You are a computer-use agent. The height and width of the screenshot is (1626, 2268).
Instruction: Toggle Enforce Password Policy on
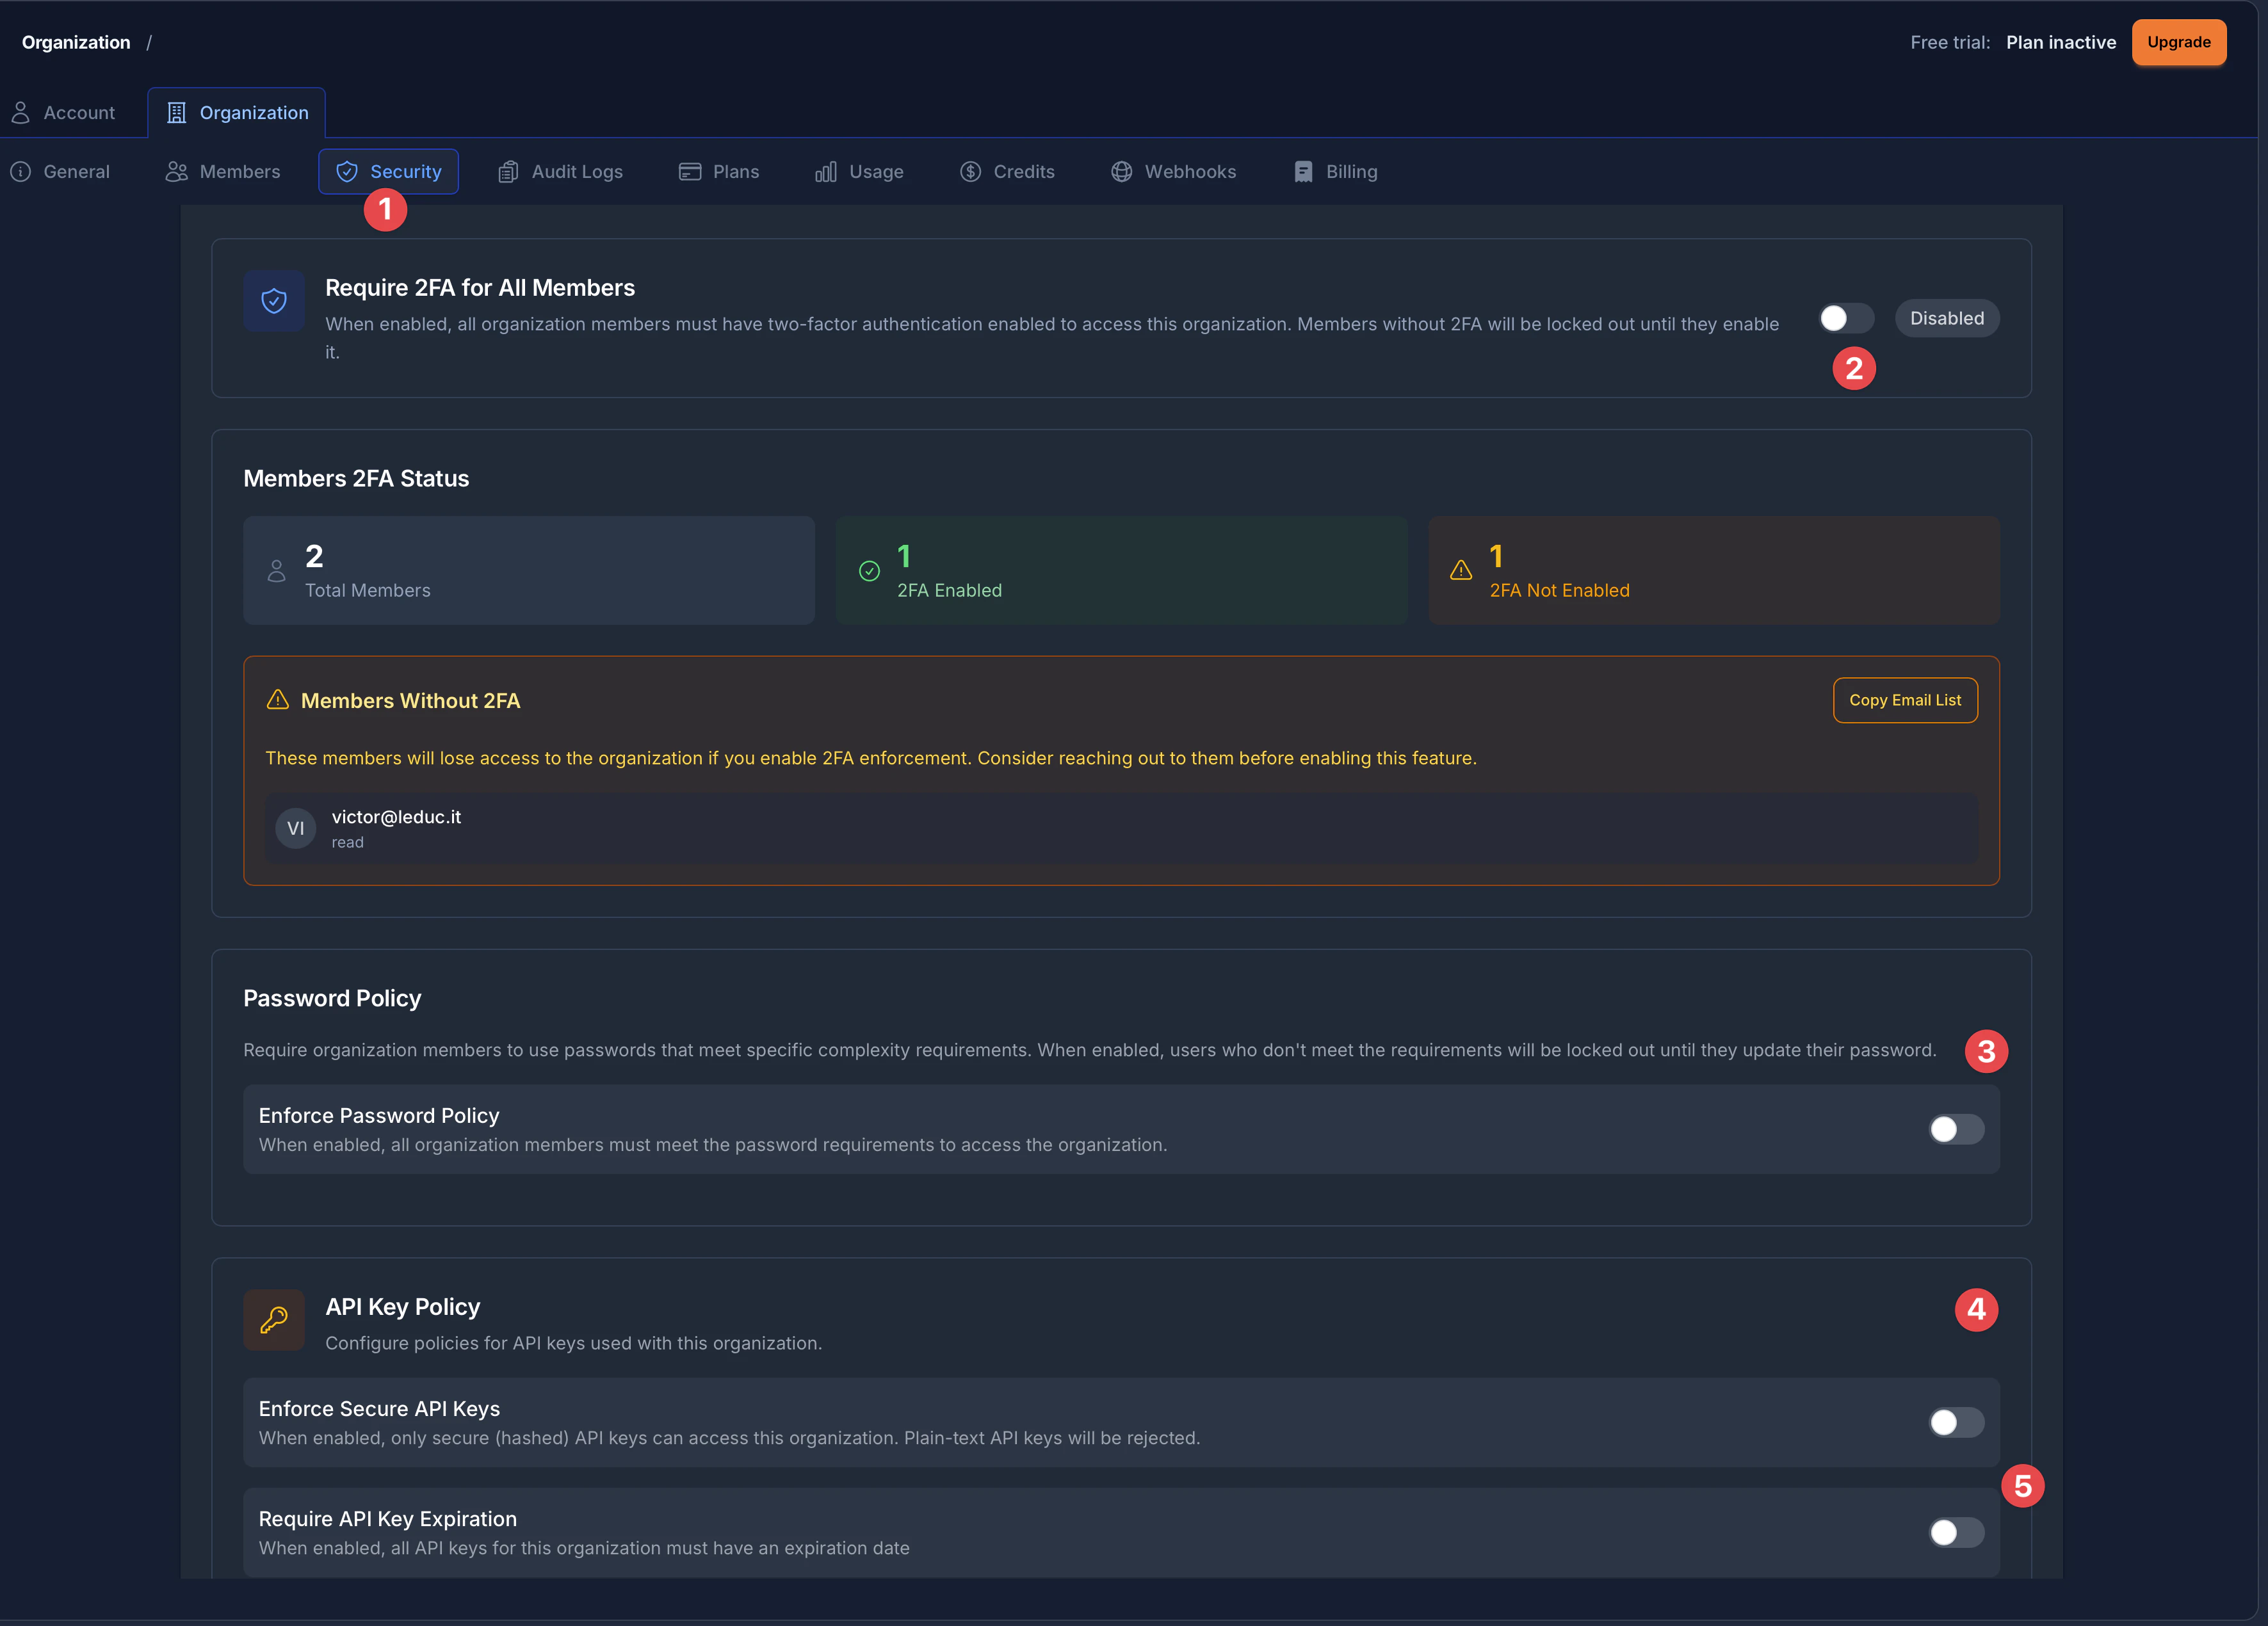click(1955, 1129)
